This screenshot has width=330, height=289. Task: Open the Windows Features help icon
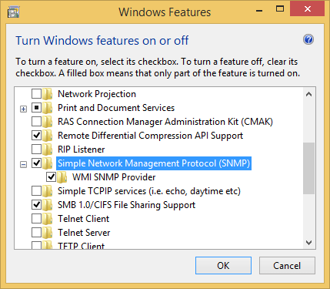click(308, 39)
